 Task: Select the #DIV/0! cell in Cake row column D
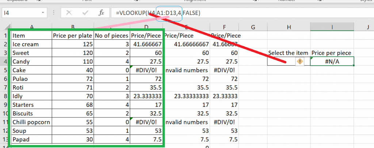pyautogui.click(x=147, y=70)
